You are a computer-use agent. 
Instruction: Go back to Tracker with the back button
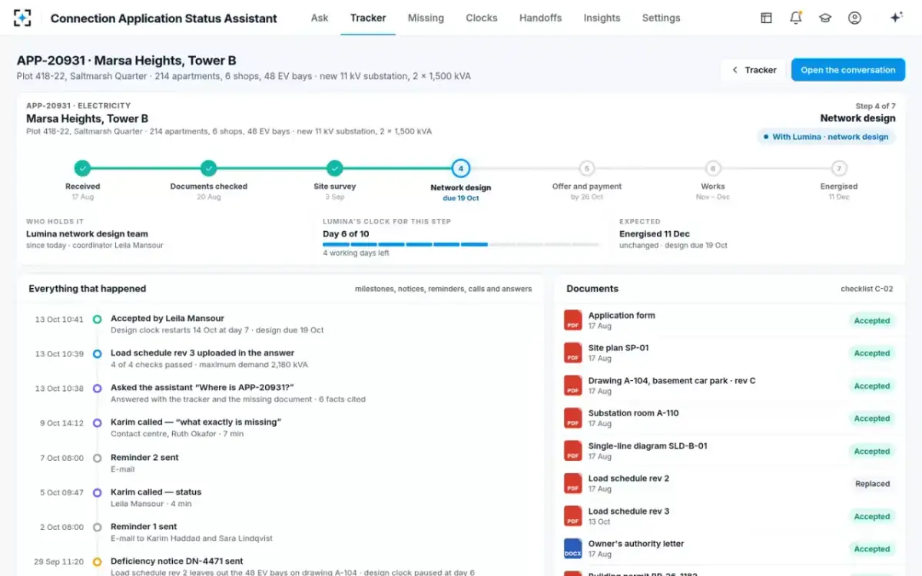(x=753, y=70)
